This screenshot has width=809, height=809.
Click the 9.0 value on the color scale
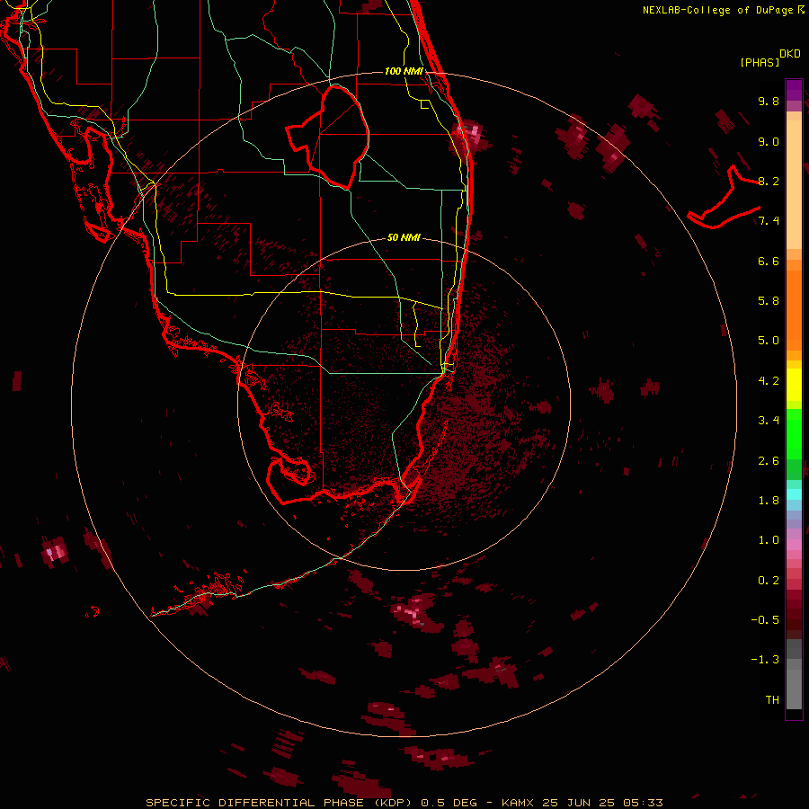pos(769,141)
